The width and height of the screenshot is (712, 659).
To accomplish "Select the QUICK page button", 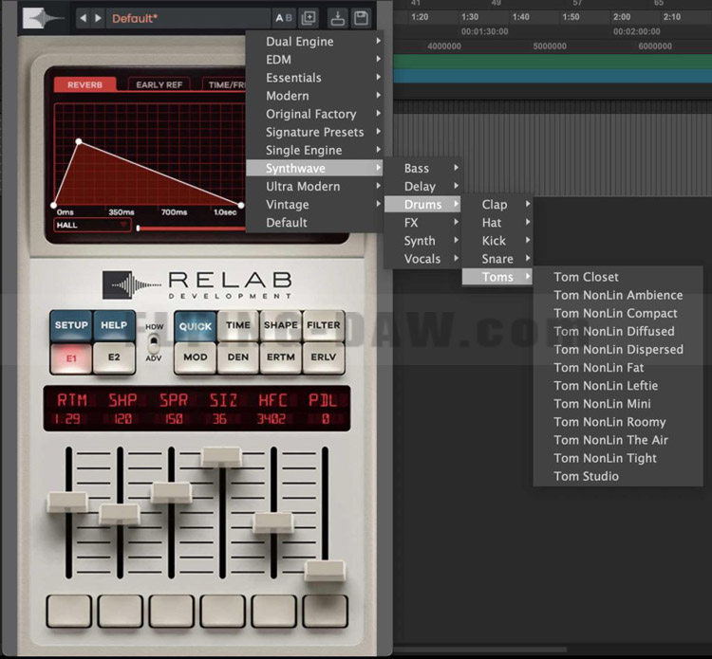I will pos(196,325).
